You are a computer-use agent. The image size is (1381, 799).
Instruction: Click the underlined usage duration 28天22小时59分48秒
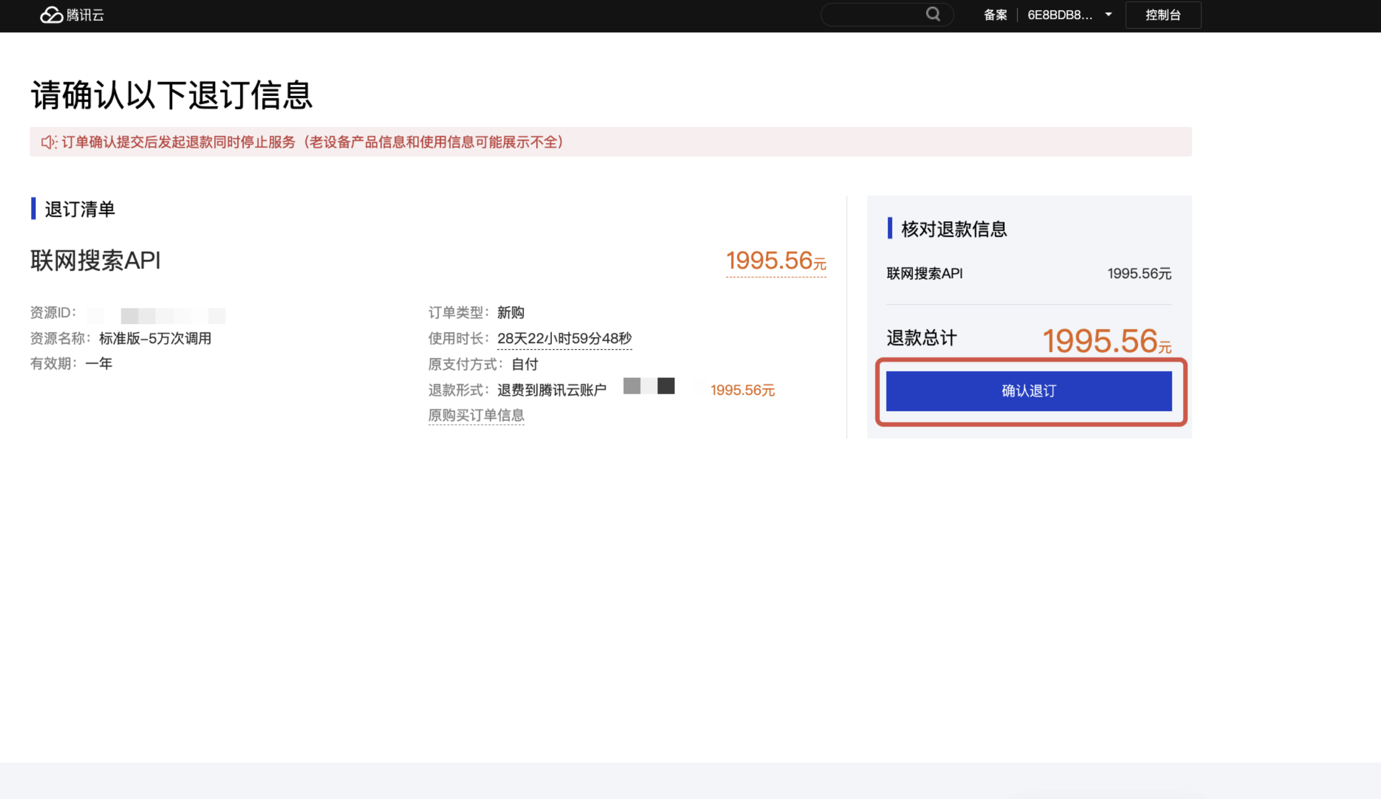(x=564, y=339)
